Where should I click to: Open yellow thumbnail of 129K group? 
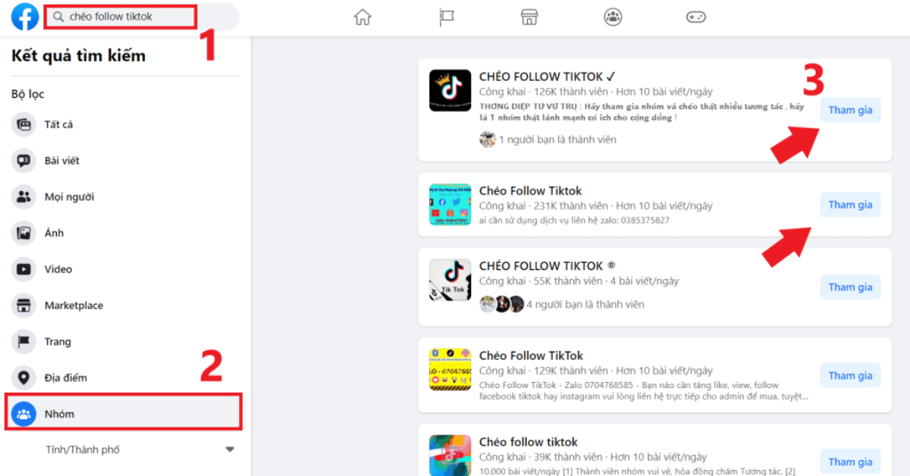click(x=450, y=369)
